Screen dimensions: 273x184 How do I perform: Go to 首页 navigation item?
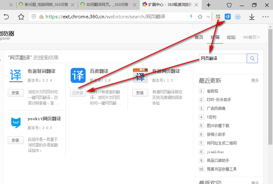(x=199, y=37)
